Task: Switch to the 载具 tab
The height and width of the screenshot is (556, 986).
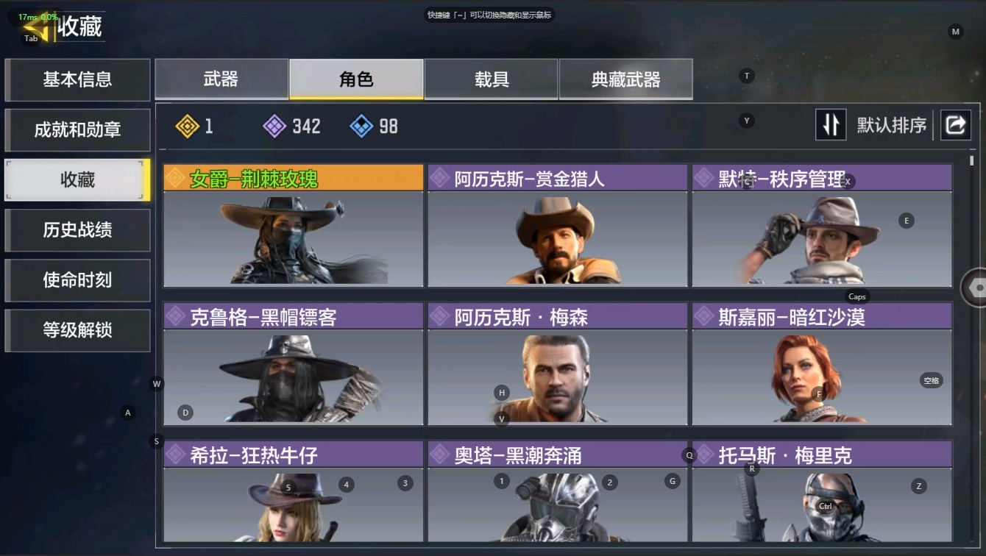Action: (492, 79)
